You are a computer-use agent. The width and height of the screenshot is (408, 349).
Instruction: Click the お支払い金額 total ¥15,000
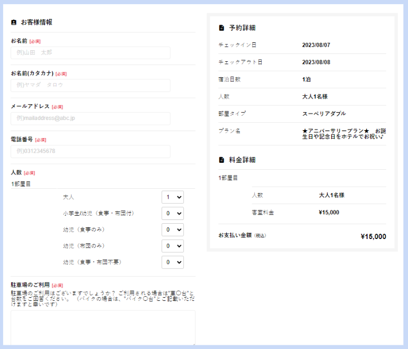pos(373,236)
